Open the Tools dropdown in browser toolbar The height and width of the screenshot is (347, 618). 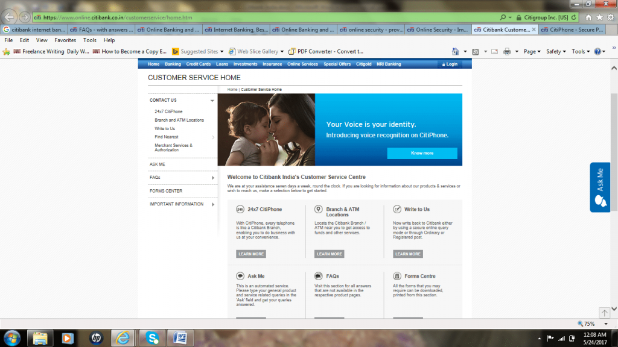click(579, 51)
